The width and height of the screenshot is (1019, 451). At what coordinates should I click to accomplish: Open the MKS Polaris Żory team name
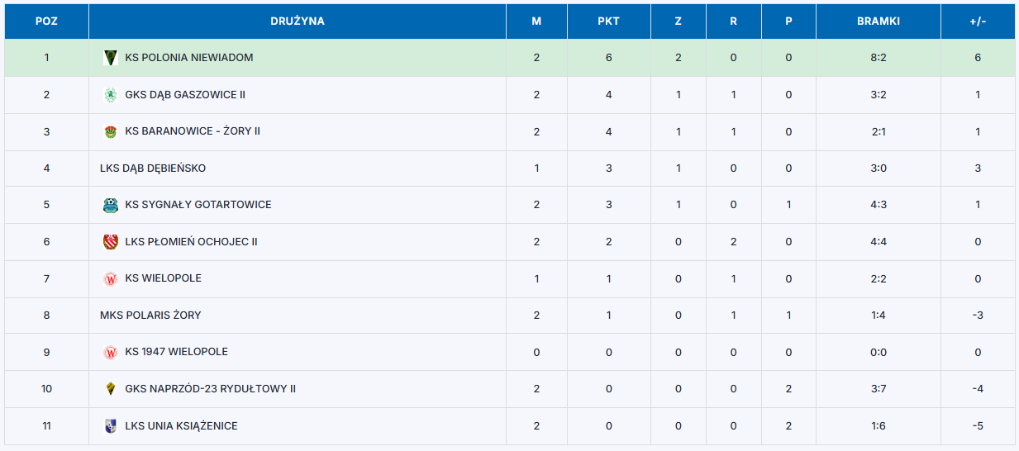click(x=150, y=316)
